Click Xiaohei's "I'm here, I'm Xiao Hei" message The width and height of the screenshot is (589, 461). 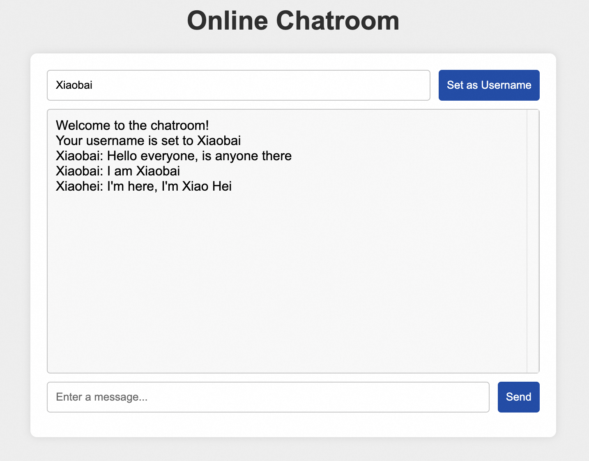coord(144,186)
